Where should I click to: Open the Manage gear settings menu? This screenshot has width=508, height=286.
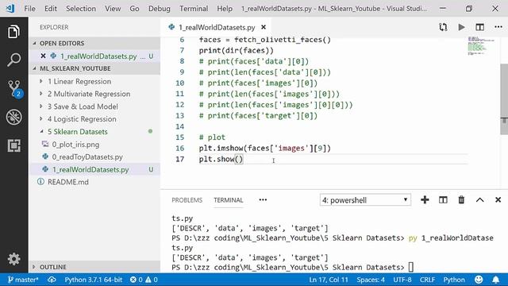click(x=14, y=259)
